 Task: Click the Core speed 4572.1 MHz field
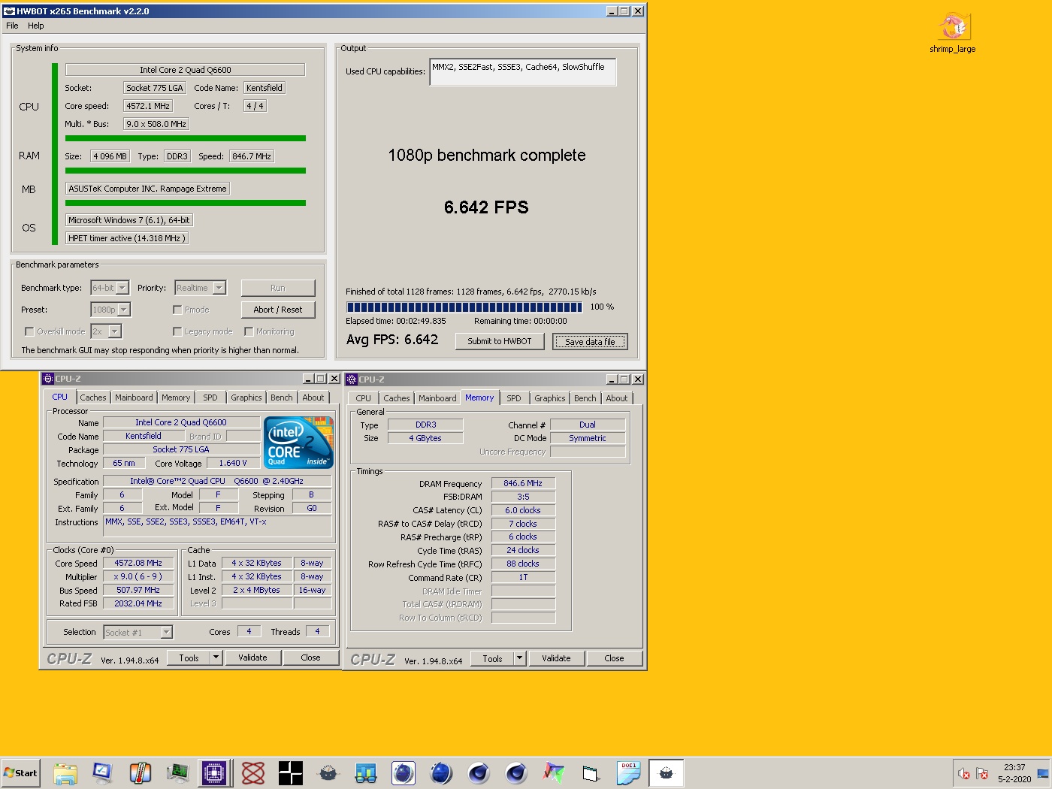click(148, 106)
